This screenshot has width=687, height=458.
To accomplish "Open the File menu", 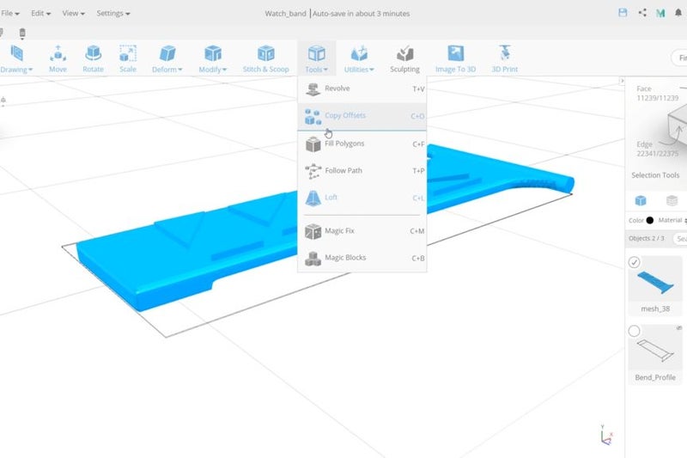I will (10, 13).
